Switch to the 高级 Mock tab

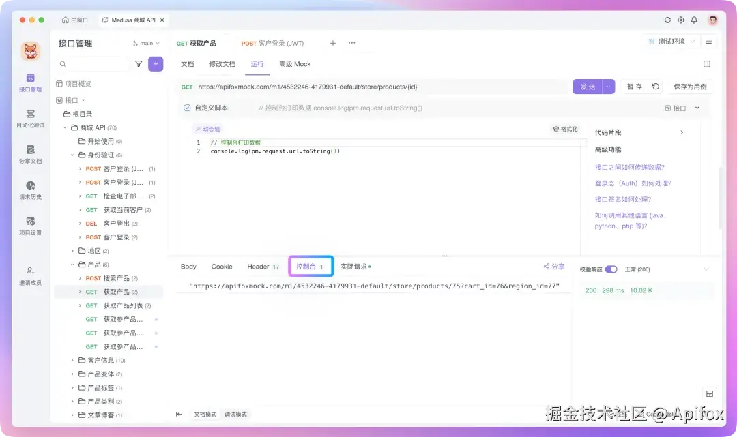click(x=295, y=64)
